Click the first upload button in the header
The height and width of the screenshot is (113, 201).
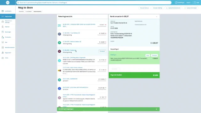click(173, 8)
